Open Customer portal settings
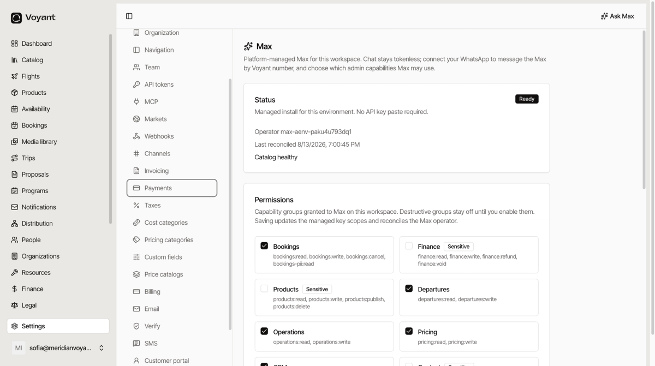Viewport: 655px width, 366px height. coord(172,361)
